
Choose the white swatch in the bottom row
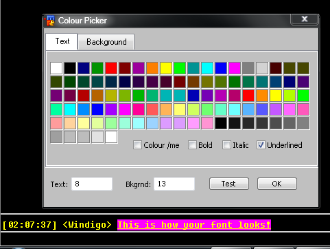pyautogui.click(x=111, y=137)
